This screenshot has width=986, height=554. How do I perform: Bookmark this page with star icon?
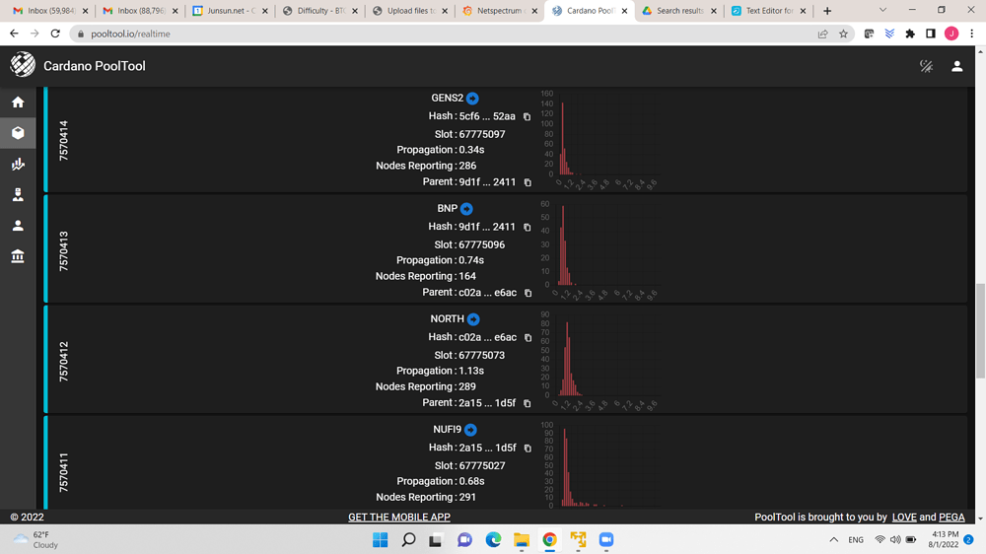click(x=843, y=34)
